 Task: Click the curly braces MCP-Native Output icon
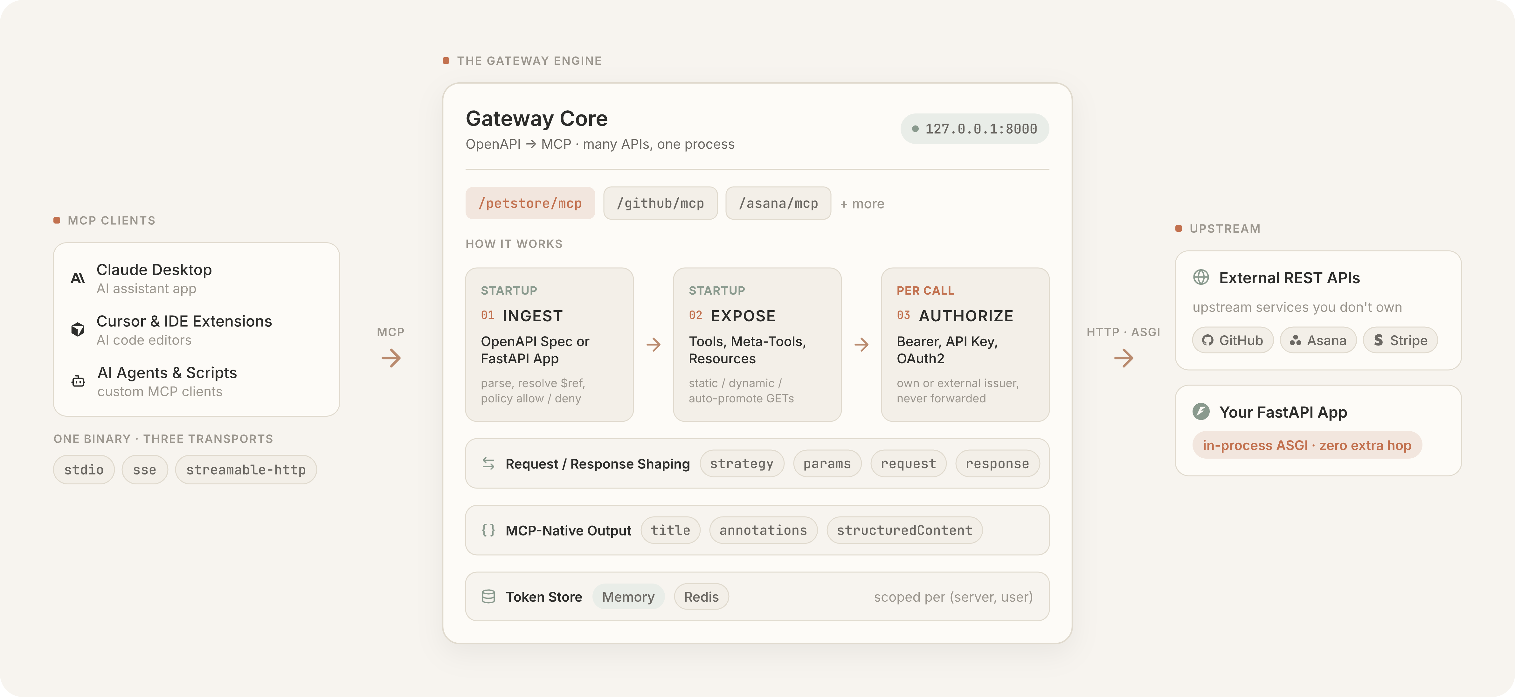488,530
